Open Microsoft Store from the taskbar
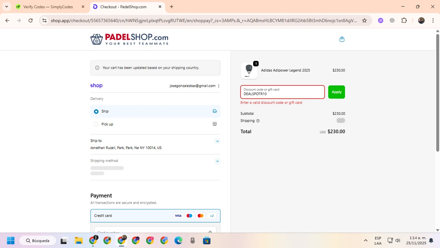Screen dimensions: 440x248 point(207,241)
